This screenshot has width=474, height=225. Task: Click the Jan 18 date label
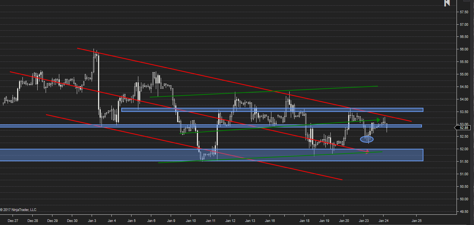(305, 220)
